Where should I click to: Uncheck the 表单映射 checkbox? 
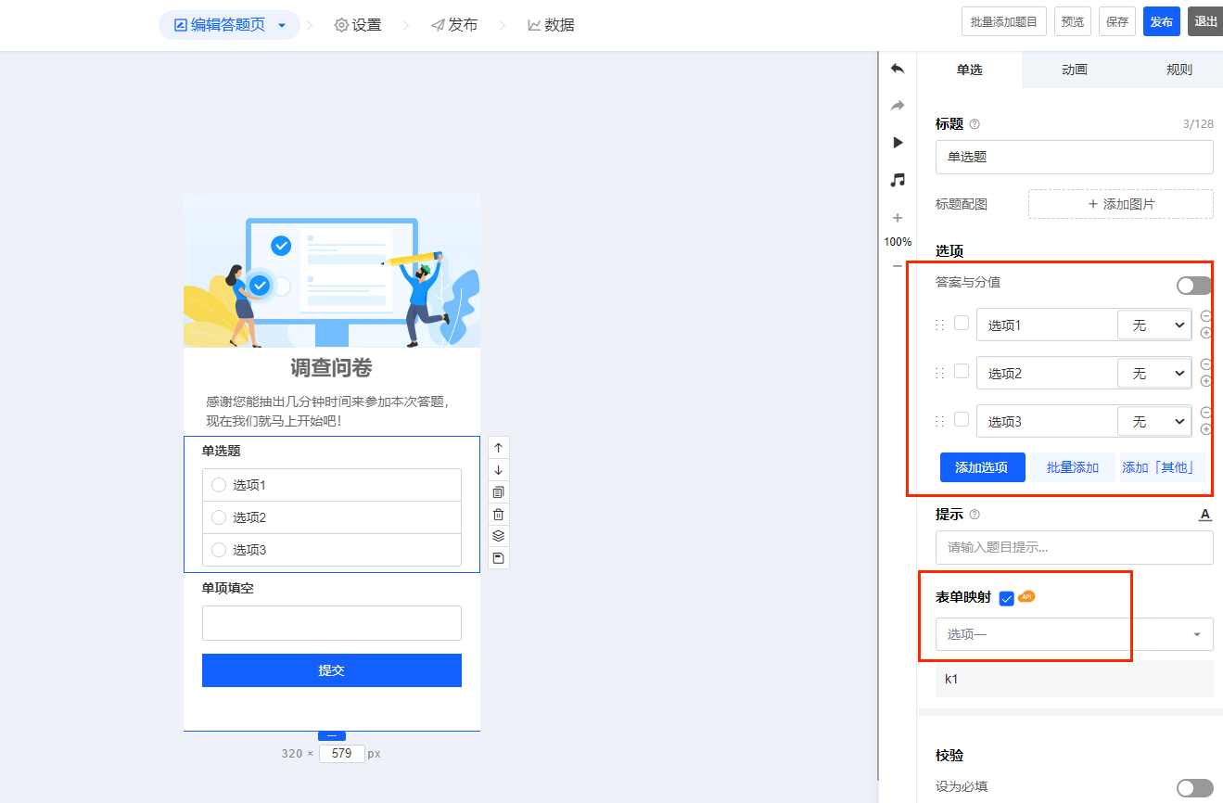coord(1007,598)
